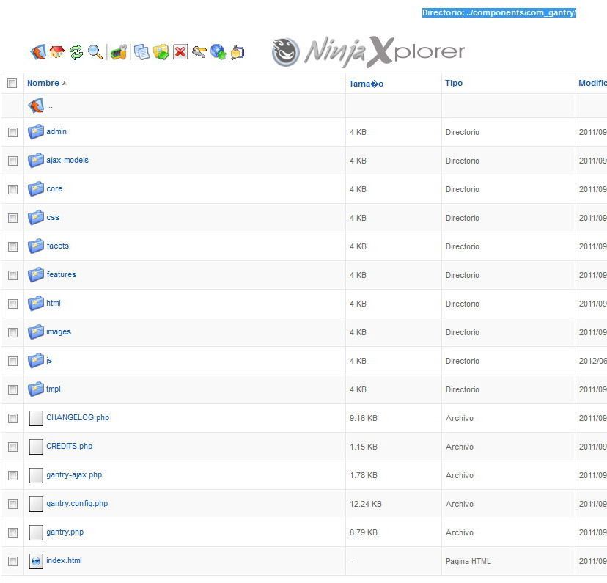The width and height of the screenshot is (607, 583).
Task: Open the features directory link
Action: pyautogui.click(x=61, y=274)
